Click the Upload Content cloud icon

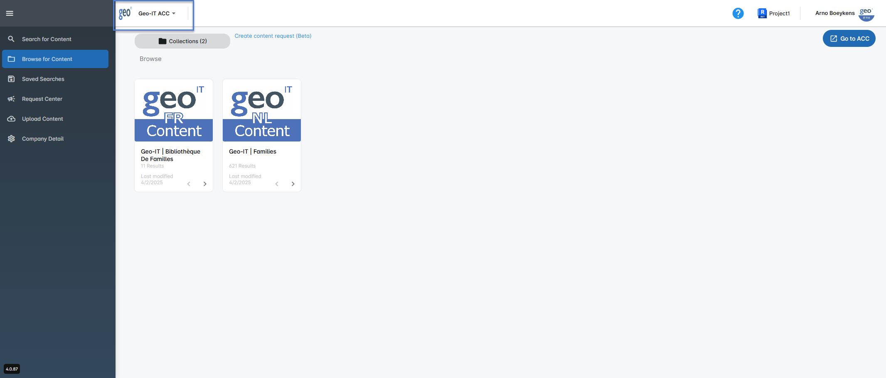pos(11,119)
